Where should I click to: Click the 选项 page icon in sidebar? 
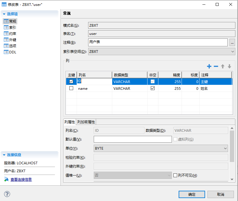coord(6,46)
